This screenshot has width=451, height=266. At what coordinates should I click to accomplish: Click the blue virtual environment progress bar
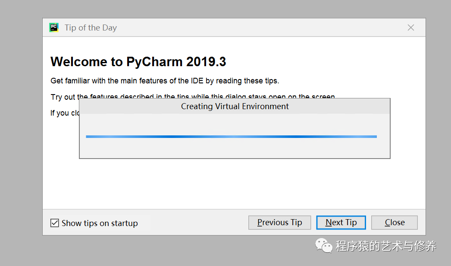(231, 137)
